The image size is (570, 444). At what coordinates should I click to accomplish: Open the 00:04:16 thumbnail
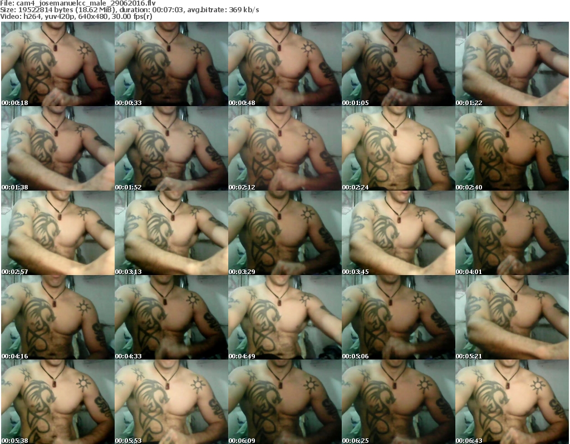tap(58, 317)
